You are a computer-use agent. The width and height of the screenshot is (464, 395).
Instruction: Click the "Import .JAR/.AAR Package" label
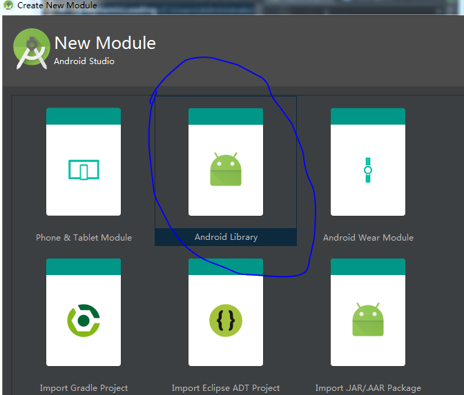[x=368, y=388]
